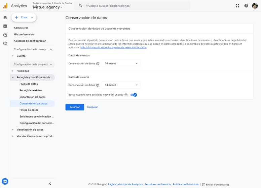Click Todas las cuentas breadcrumb
261x188 pixels.
pyautogui.click(x=42, y=3)
